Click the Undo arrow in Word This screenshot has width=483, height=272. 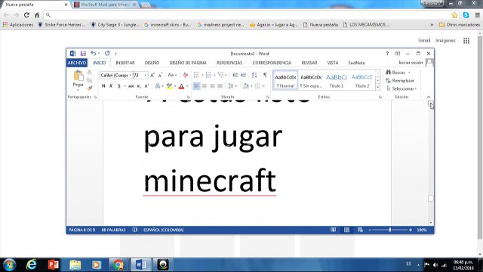tap(94, 54)
